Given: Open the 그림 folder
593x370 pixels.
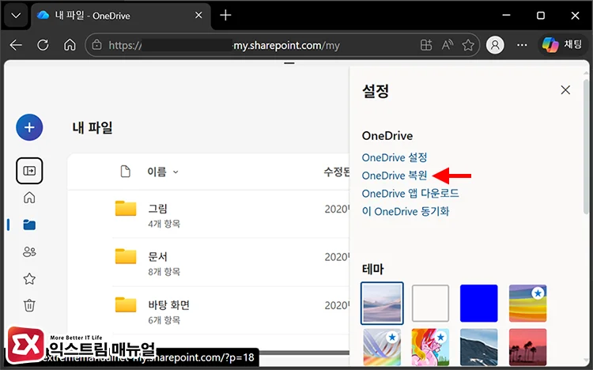Looking at the screenshot, I should [x=157, y=209].
